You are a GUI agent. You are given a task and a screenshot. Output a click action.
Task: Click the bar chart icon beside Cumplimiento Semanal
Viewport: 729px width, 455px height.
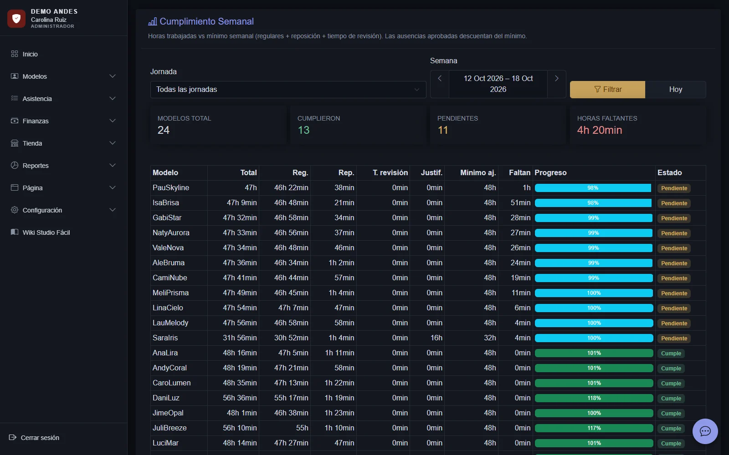153,21
